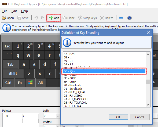Click the Undo arrow icon
158x127 pixels.
click(36, 18)
